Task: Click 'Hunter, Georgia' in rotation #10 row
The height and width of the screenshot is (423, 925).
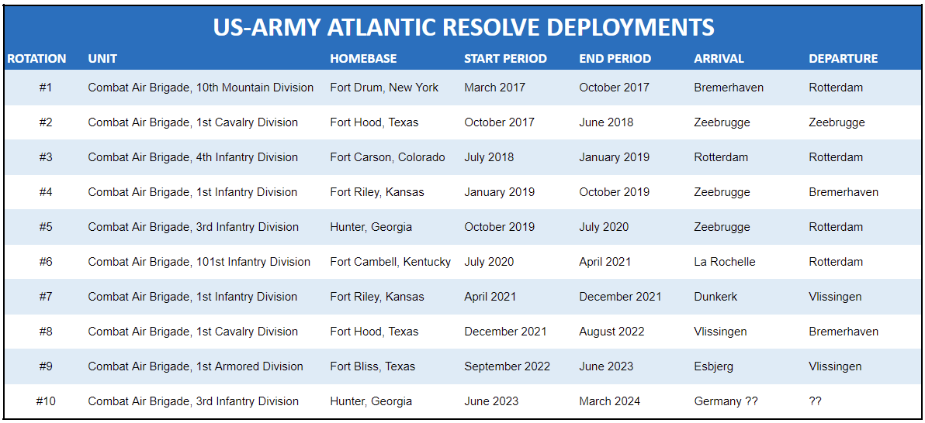Action: (371, 401)
